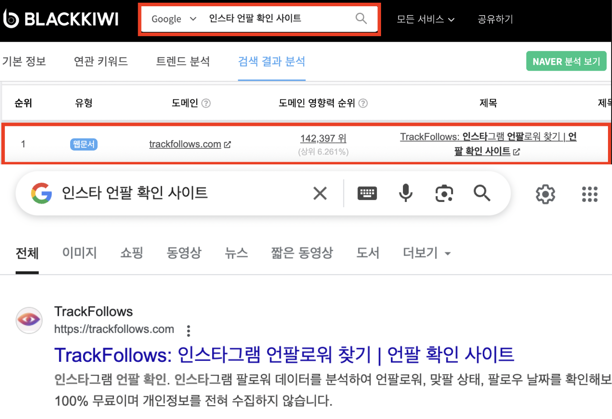This screenshot has width=612, height=419.
Task: Click the 유형 column header
Action: click(x=84, y=103)
